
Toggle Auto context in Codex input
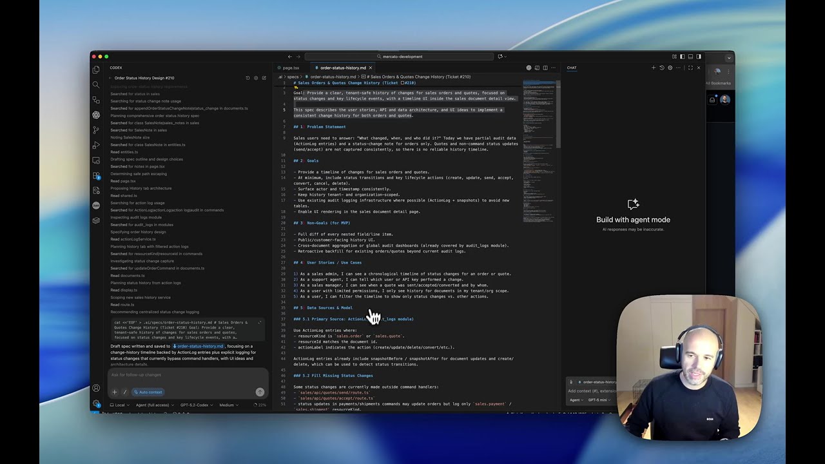click(148, 392)
